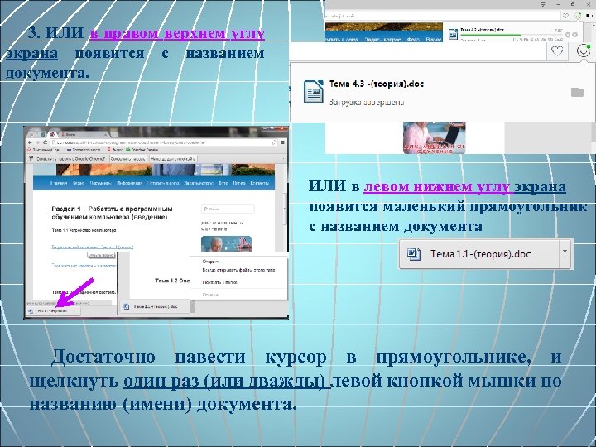Click the Word icon on the large Тема 1.1-(теория).doc chip
This screenshot has height=447, width=596.
414,253
